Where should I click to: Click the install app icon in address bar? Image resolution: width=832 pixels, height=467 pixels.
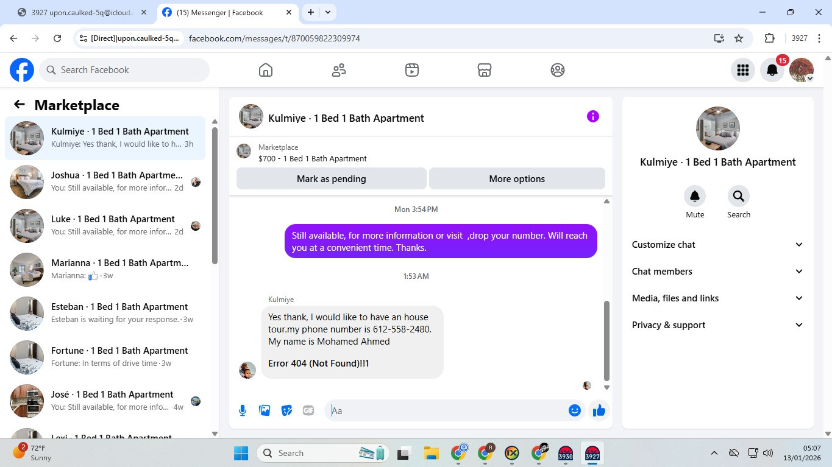pyautogui.click(x=719, y=38)
